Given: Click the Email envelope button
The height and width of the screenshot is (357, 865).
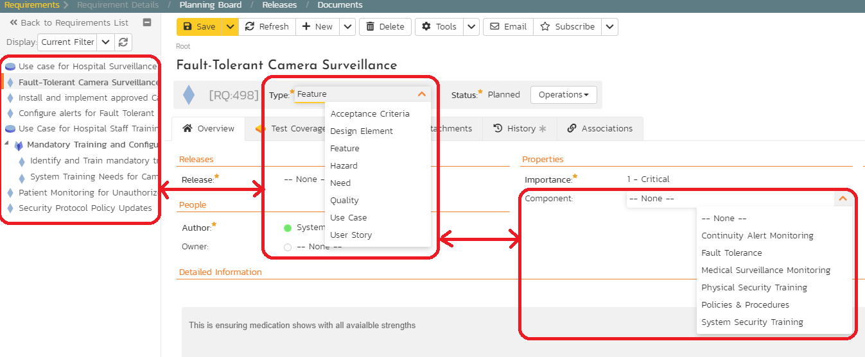Looking at the screenshot, I should (508, 26).
